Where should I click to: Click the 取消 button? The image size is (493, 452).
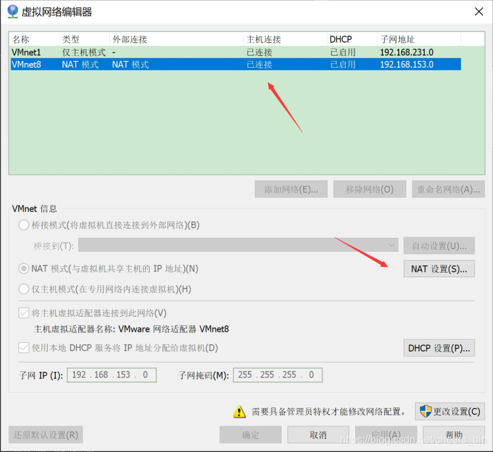318,435
